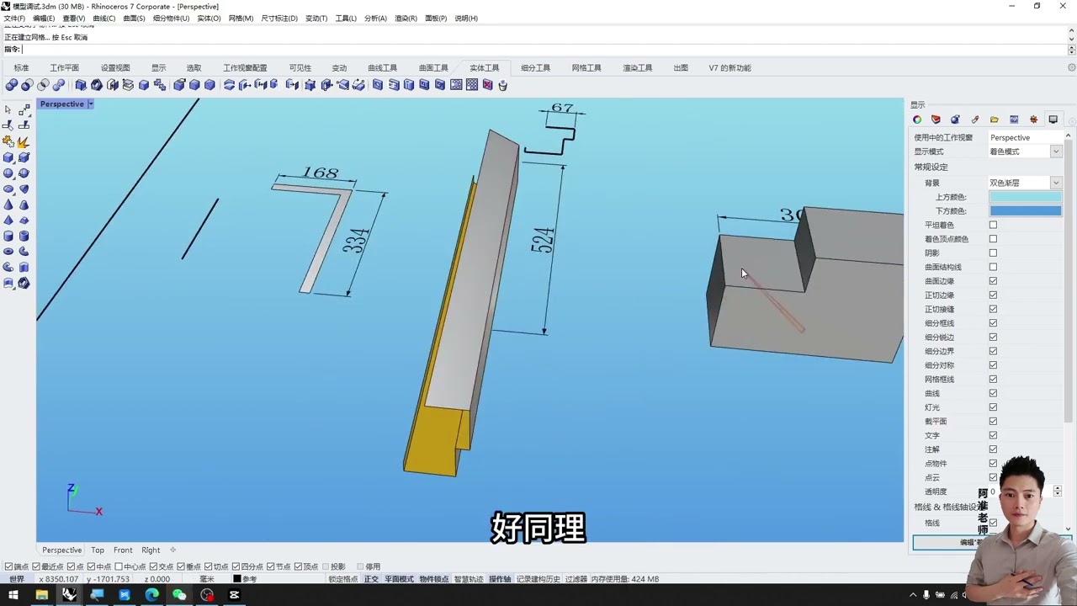1077x606 pixels.
Task: Select the Explode tool in left sidebar
Action: click(24, 141)
